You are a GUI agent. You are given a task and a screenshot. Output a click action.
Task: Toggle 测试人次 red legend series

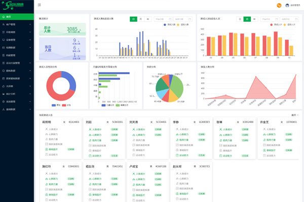point(276,25)
